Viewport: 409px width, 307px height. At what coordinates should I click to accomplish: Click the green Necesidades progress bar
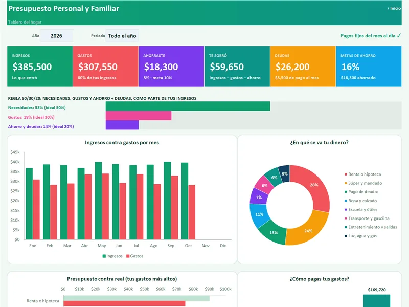point(188,106)
